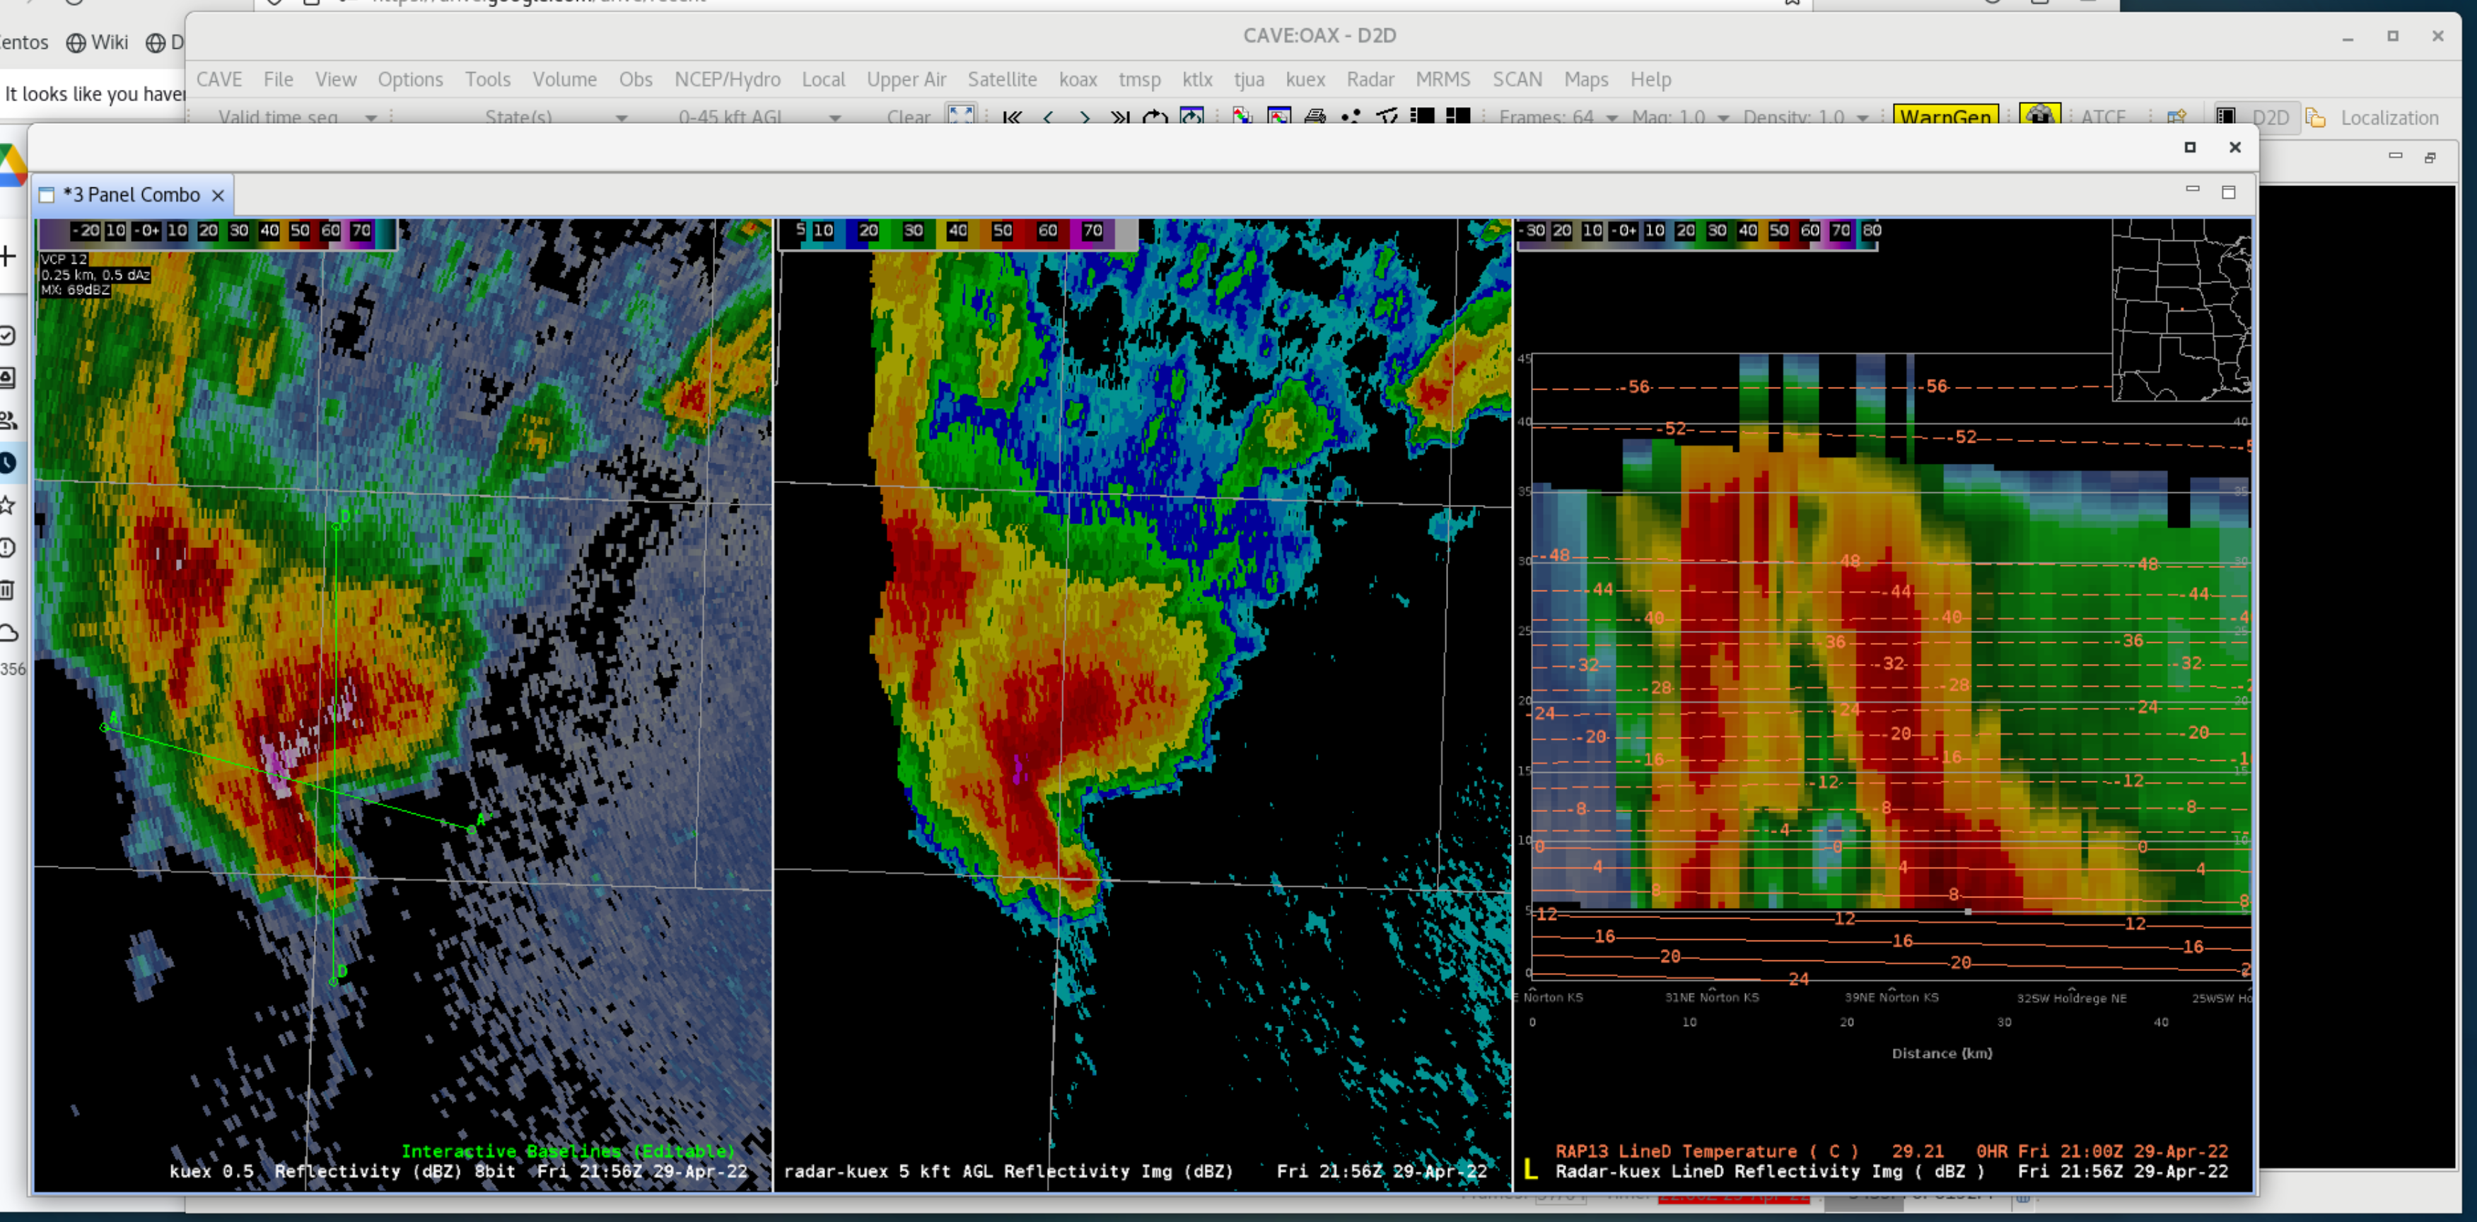This screenshot has width=2477, height=1222.
Task: Click the ATCF button
Action: coord(2104,117)
